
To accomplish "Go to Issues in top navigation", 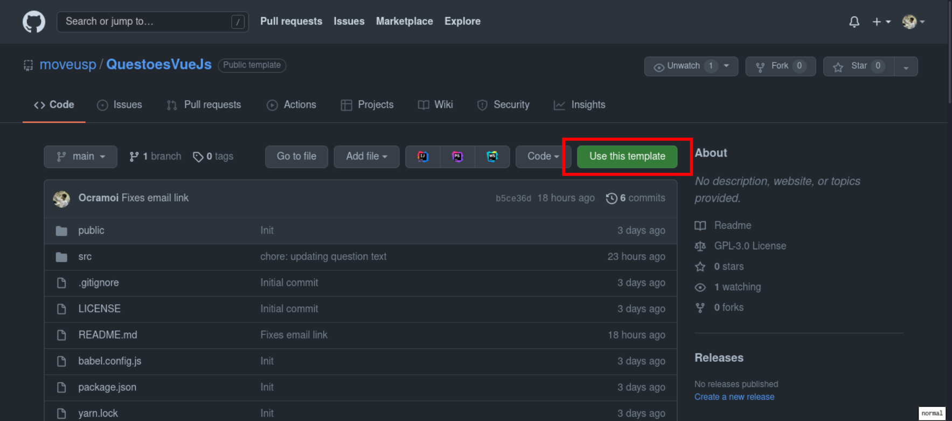I will point(349,21).
